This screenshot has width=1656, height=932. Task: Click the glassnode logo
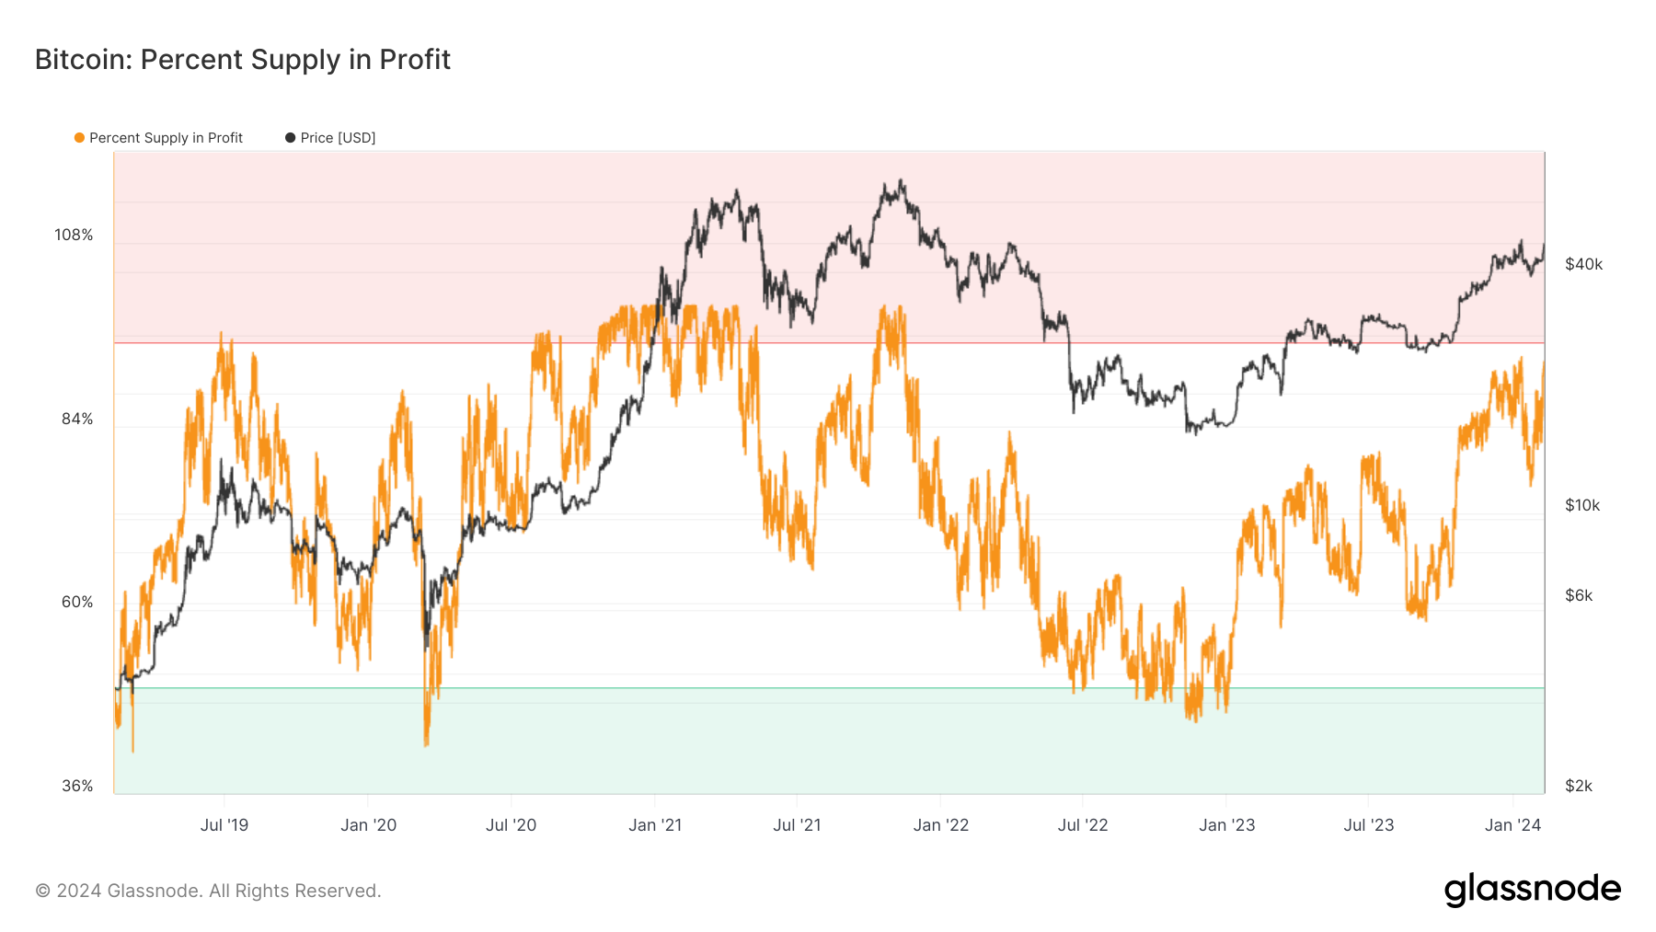click(1532, 890)
